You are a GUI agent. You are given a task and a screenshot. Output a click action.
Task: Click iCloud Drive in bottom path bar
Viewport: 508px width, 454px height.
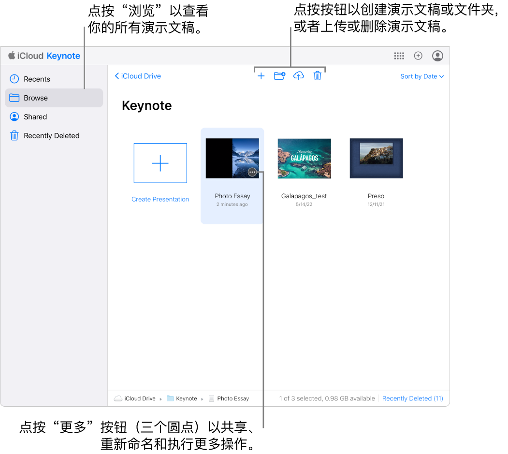135,398
